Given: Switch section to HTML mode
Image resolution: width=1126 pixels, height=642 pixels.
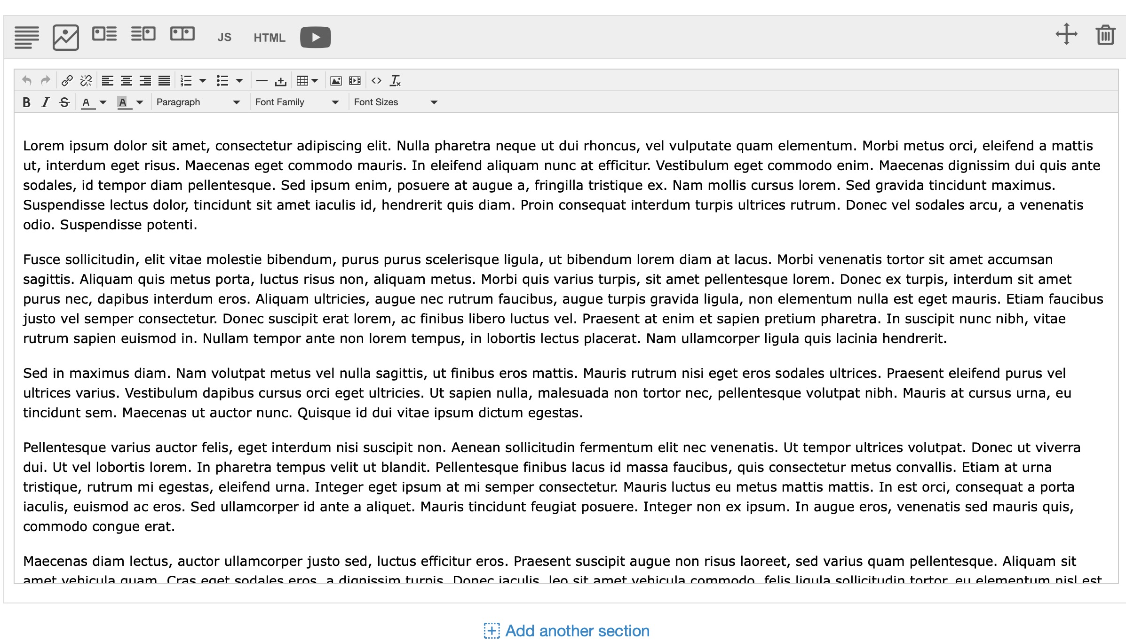Looking at the screenshot, I should click(x=270, y=38).
